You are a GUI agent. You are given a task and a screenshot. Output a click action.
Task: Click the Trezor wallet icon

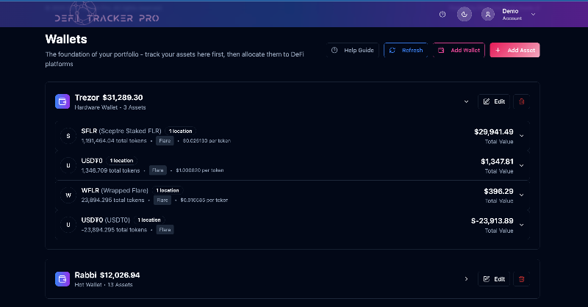pos(62,101)
